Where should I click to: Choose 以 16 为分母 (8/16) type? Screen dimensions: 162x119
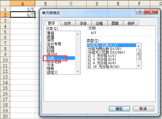coord(104,67)
